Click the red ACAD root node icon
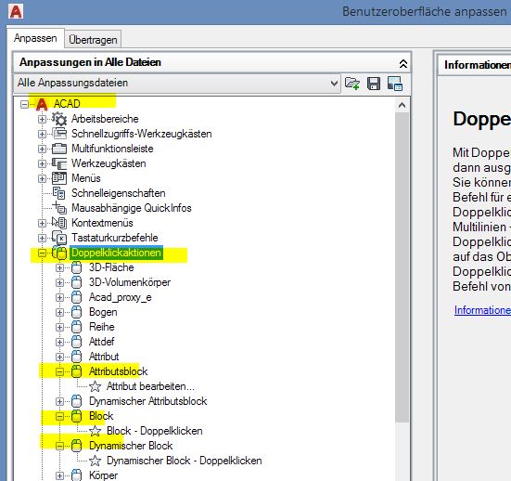The width and height of the screenshot is (511, 481). [42, 104]
